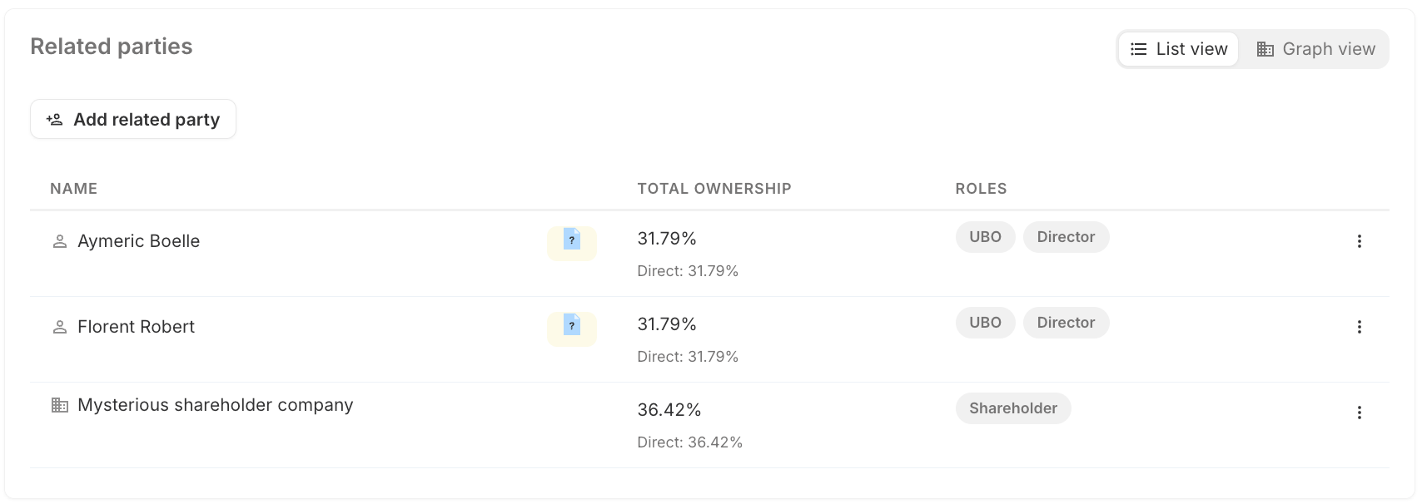
Task: Click the Name column header
Action: [73, 189]
